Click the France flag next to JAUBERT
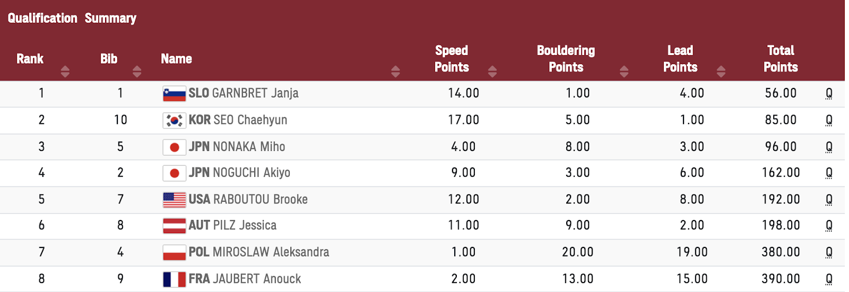The width and height of the screenshot is (849, 292). click(x=174, y=279)
